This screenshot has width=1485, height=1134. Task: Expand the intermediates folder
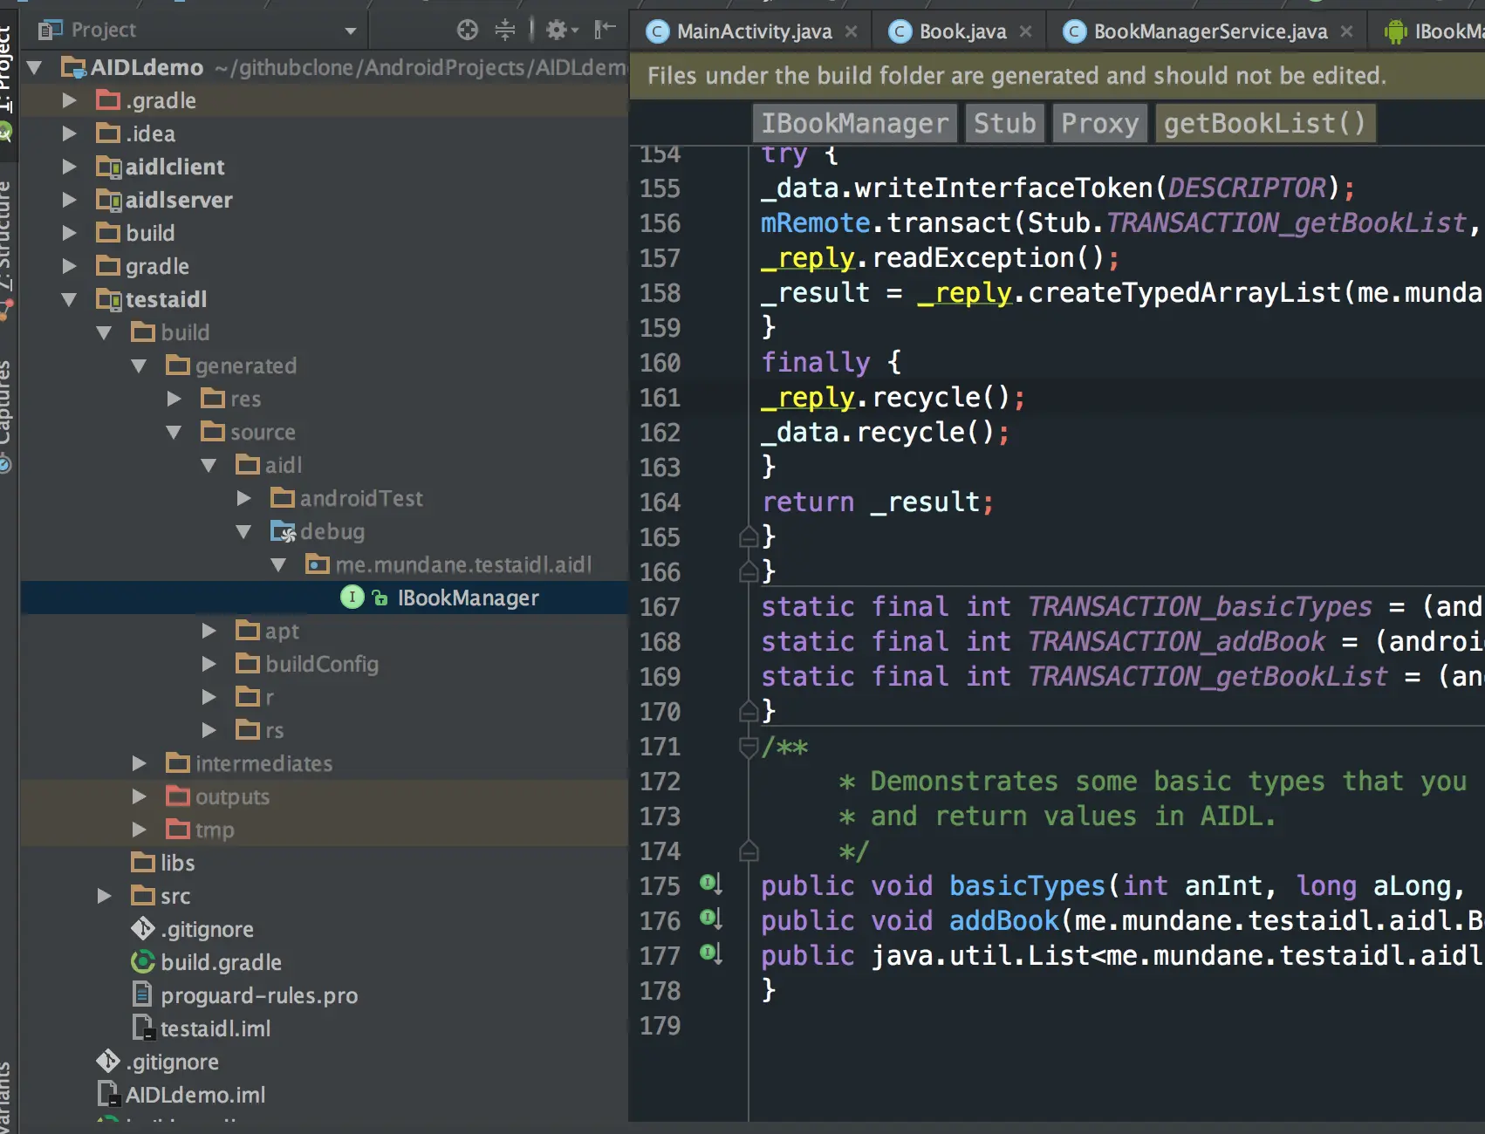coord(140,763)
